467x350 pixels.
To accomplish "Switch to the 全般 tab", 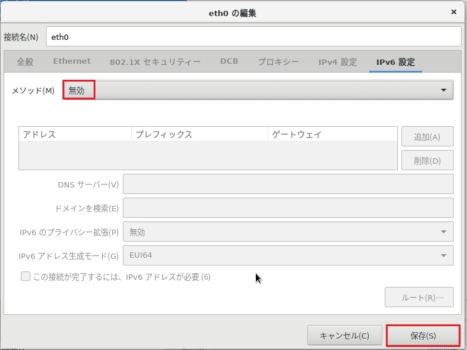I will point(25,62).
